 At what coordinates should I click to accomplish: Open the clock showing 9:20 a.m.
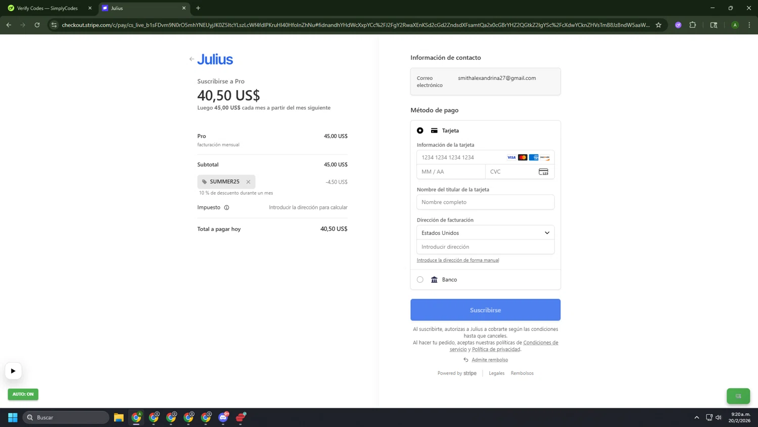tap(740, 417)
